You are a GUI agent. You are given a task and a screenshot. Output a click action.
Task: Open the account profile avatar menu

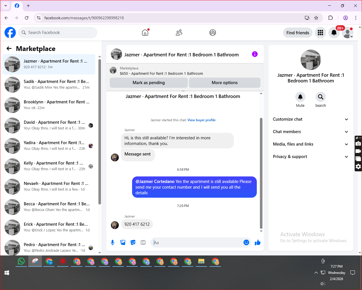(348, 33)
